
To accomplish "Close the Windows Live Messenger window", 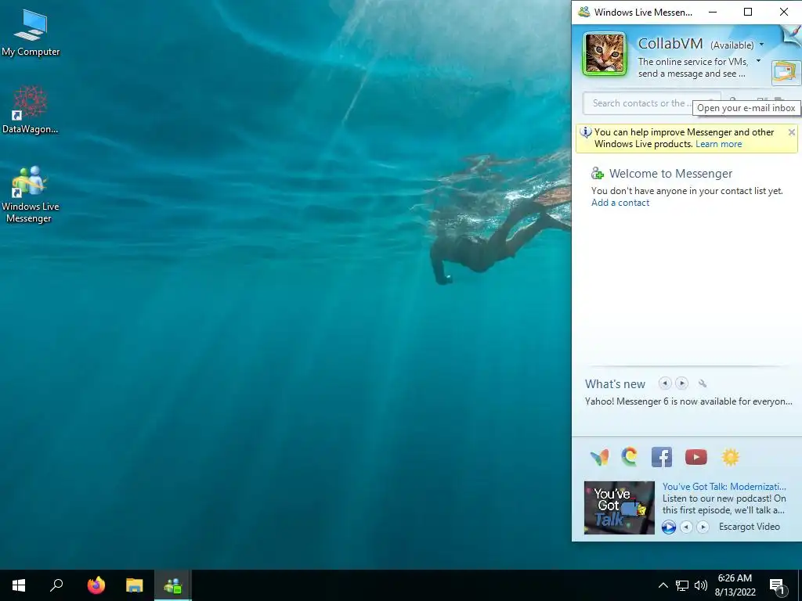I will 783,13.
